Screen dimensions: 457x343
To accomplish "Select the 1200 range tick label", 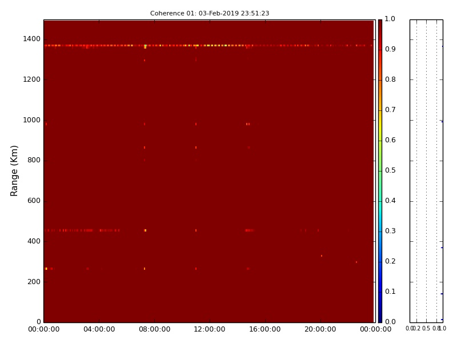I will click(32, 79).
